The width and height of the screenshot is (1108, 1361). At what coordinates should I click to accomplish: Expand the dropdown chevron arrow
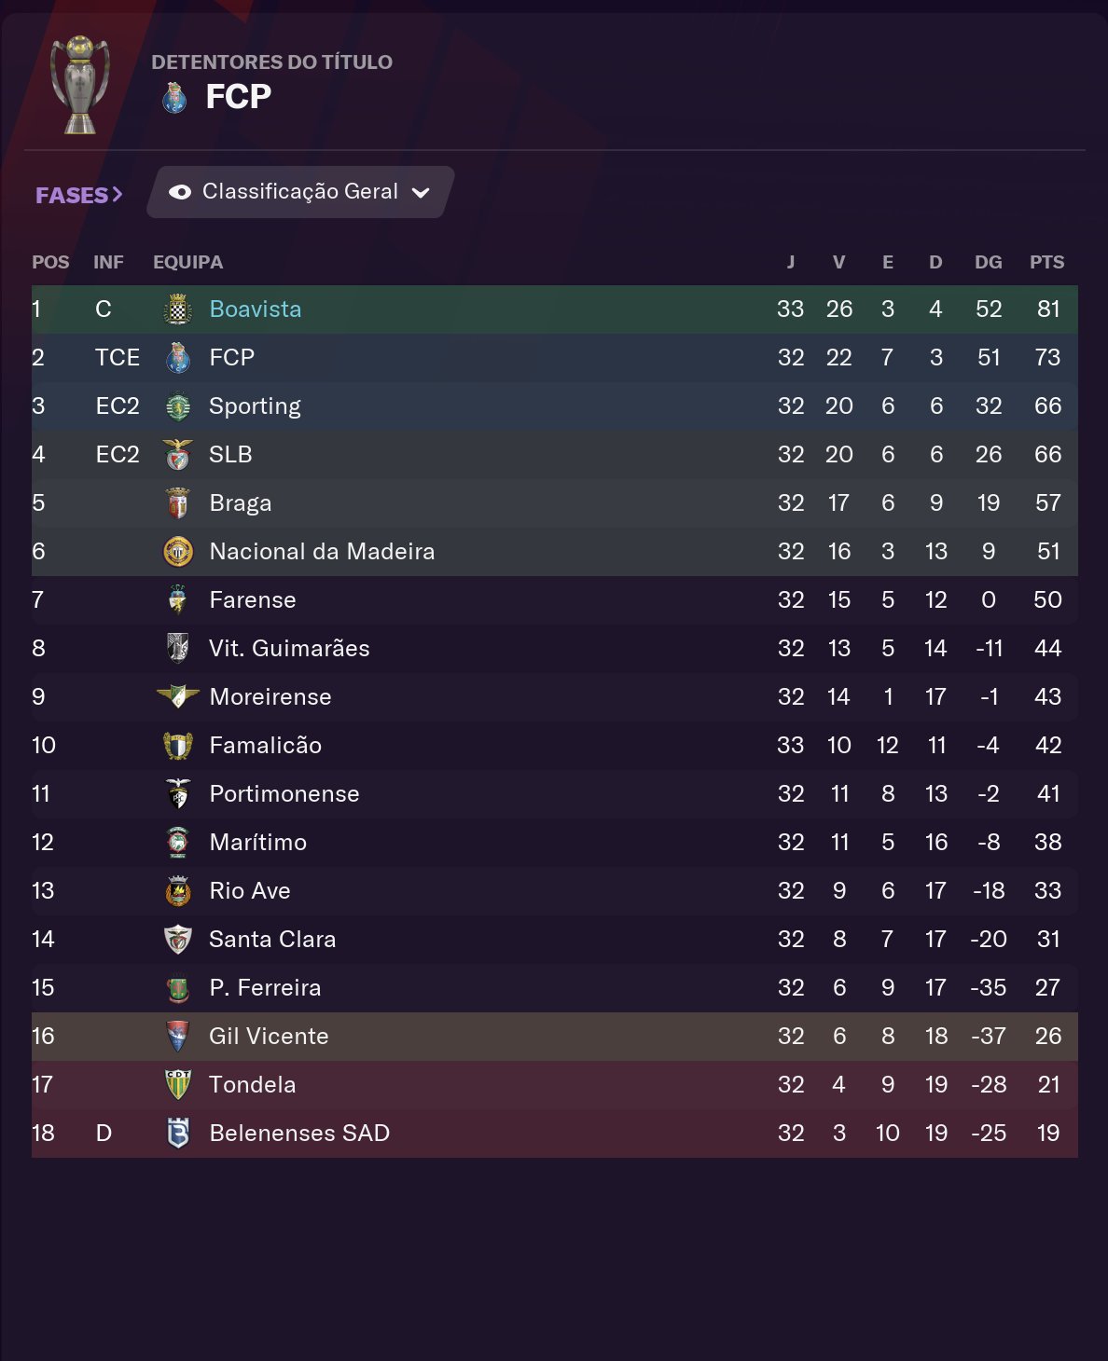421,193
